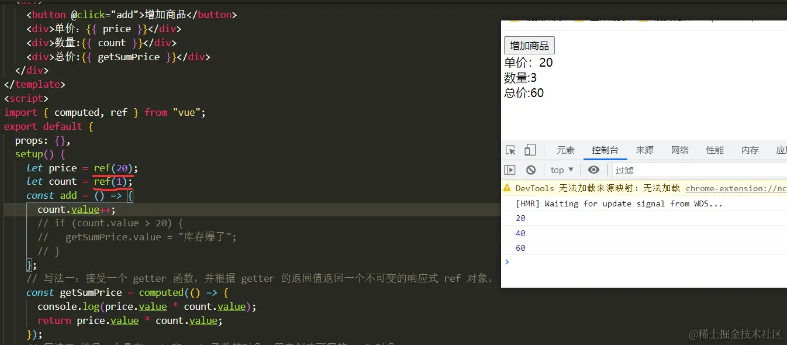Open the console sidebar icon
This screenshot has height=345, width=787.
point(509,170)
